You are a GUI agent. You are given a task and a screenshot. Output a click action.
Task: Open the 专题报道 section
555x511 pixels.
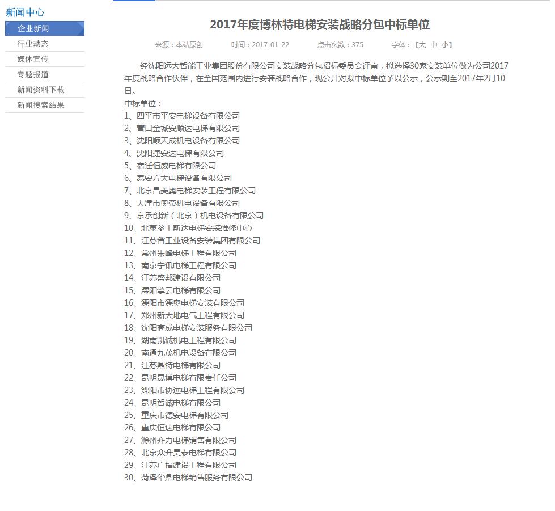coord(33,74)
